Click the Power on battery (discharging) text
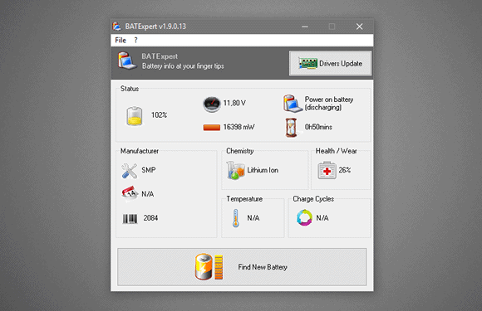 tap(329, 104)
